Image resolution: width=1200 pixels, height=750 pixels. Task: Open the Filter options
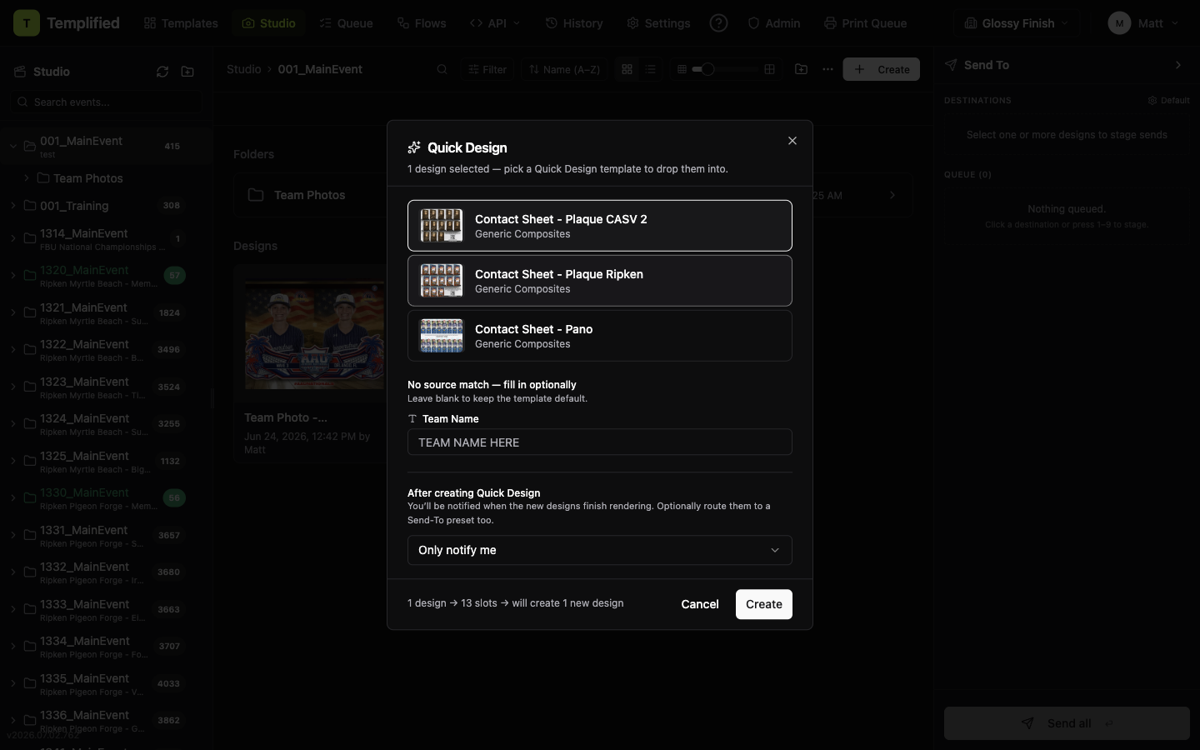(487, 69)
